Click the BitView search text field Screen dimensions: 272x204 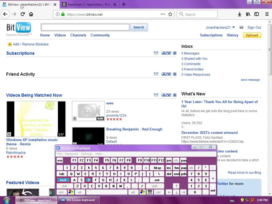coord(85,27)
